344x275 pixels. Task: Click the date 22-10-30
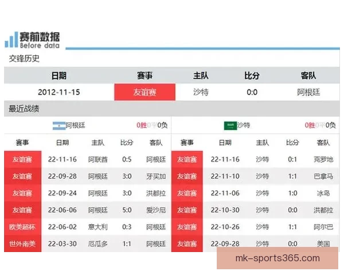225,210
